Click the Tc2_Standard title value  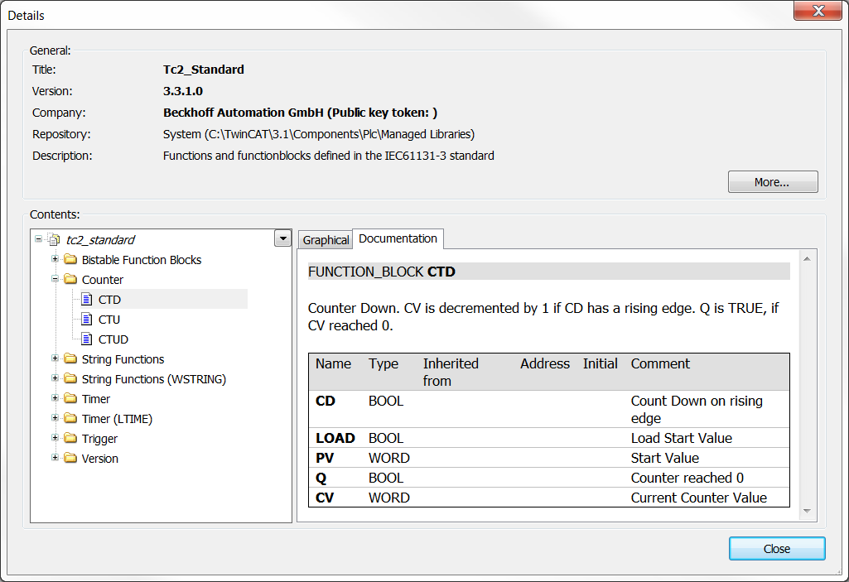tap(204, 70)
